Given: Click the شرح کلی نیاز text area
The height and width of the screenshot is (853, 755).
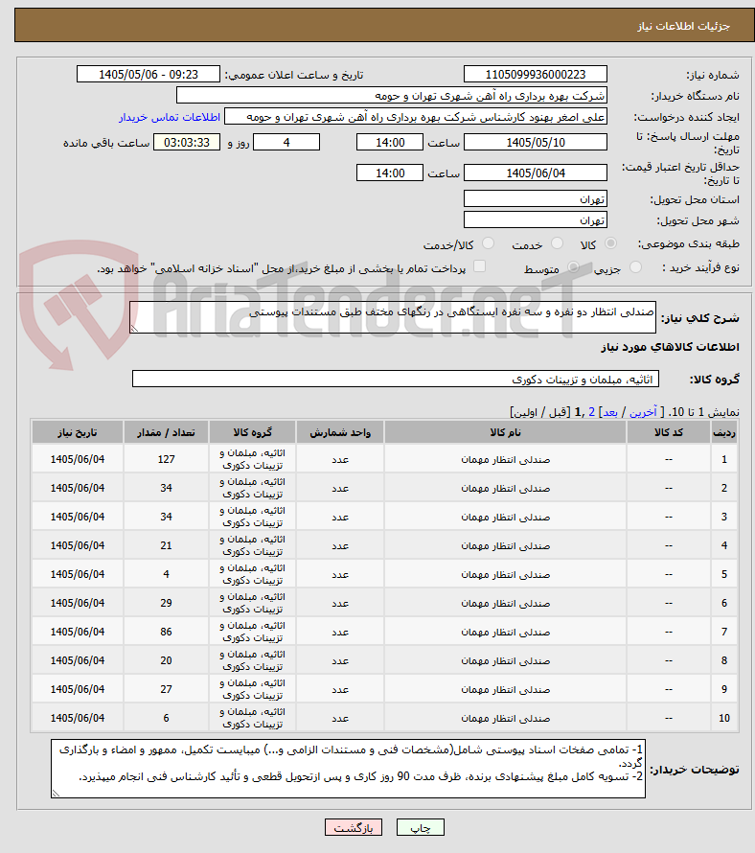Looking at the screenshot, I should 393,317.
